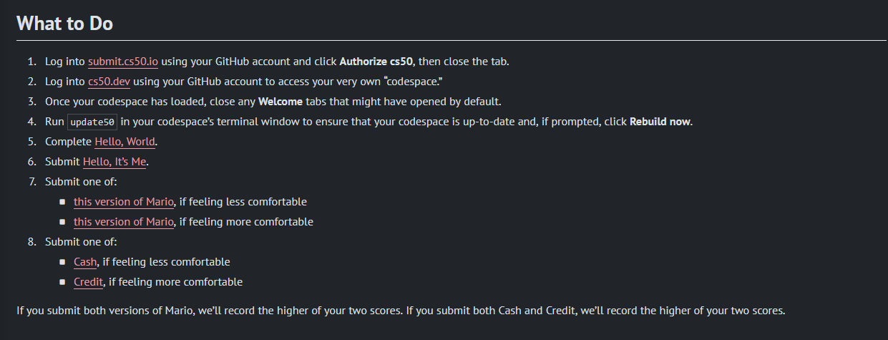Go to the Cash problem link
The width and height of the screenshot is (888, 340).
pos(85,262)
